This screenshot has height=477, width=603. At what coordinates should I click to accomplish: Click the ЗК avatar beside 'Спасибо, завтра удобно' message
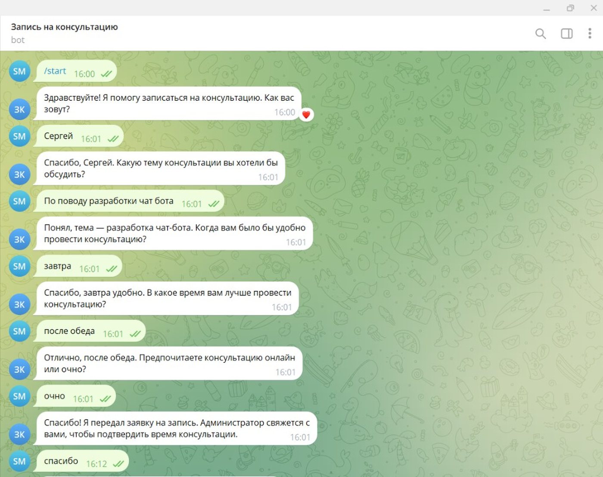[x=19, y=305]
